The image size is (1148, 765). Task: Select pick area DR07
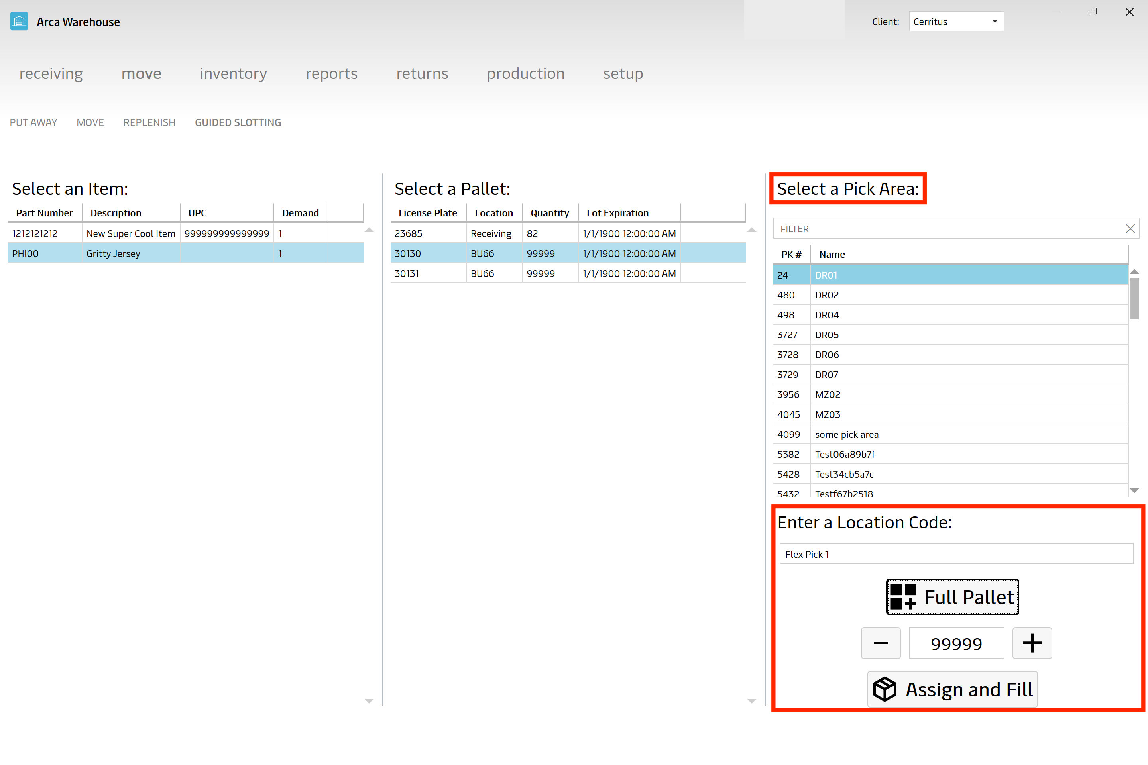pos(950,375)
